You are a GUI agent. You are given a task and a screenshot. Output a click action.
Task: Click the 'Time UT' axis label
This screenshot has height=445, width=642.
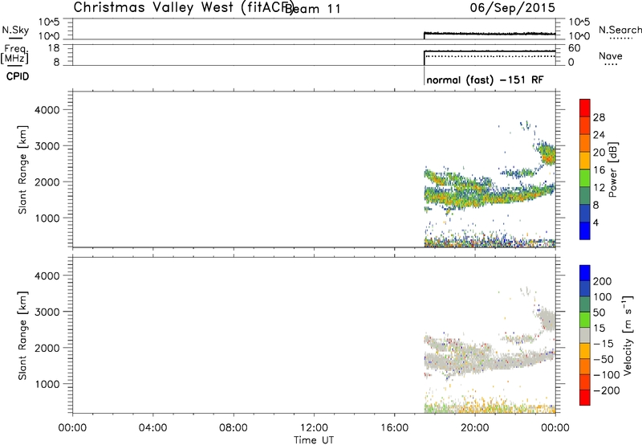pos(314,439)
